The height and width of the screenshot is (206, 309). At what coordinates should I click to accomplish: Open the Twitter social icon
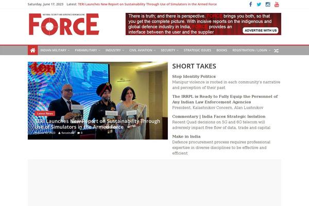coord(259,4)
